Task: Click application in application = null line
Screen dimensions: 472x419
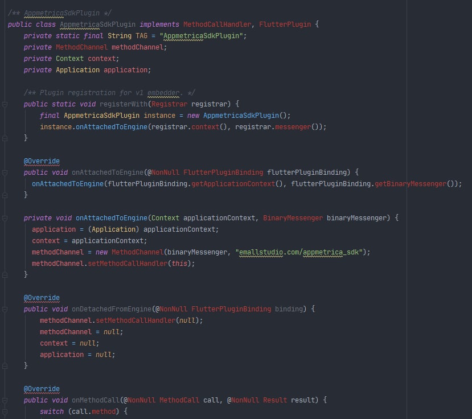Action: coord(61,355)
